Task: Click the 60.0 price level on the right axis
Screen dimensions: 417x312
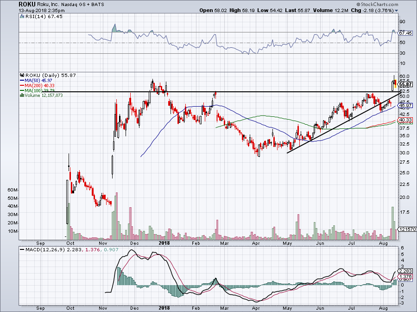Action: [x=404, y=76]
